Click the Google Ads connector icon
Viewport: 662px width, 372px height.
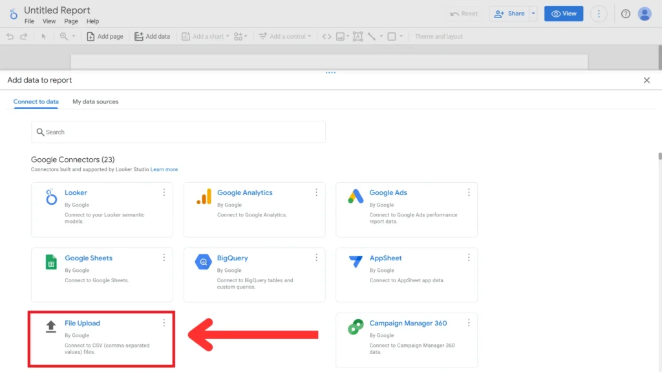point(356,197)
